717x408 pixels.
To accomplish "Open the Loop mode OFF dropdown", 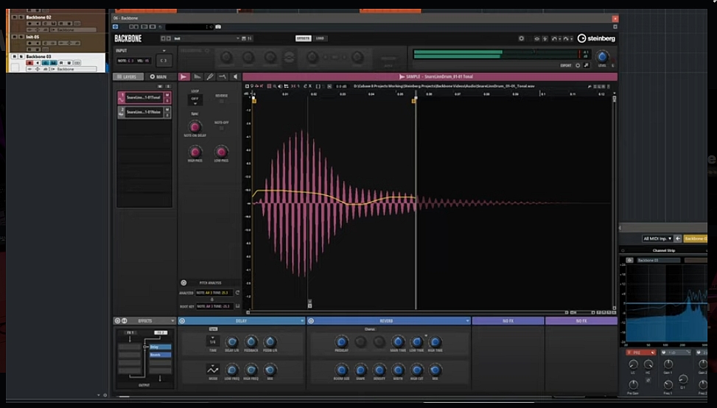I will coord(195,99).
